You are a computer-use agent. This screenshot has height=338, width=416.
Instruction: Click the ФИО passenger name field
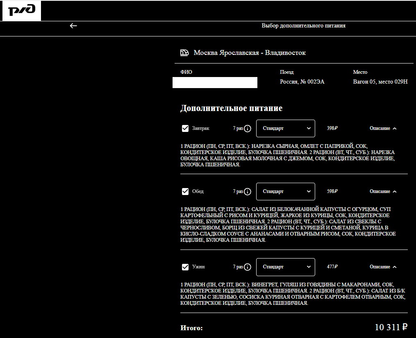point(215,82)
